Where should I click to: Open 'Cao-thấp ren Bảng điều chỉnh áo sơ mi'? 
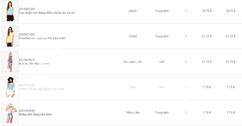[x=47, y=13]
